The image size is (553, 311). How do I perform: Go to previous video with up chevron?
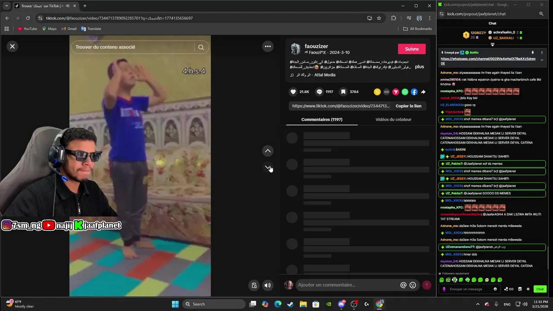coord(268,151)
